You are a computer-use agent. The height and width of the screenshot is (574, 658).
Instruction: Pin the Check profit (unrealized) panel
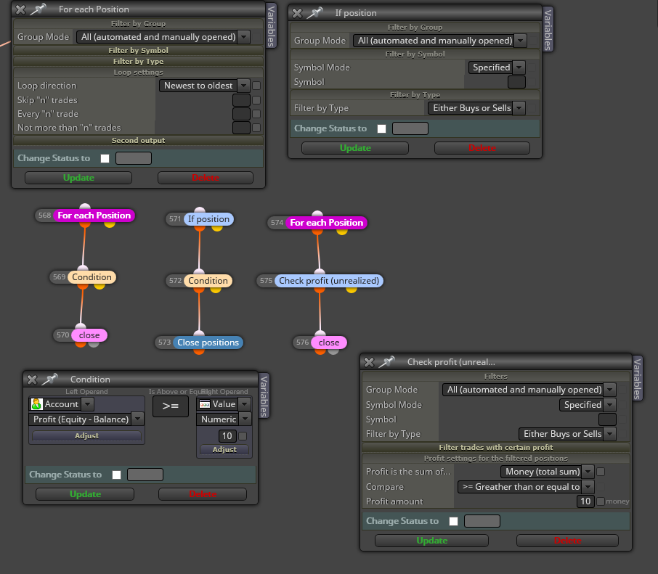[387, 362]
